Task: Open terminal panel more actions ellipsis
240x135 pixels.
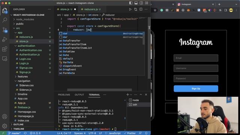Action: click(136, 94)
